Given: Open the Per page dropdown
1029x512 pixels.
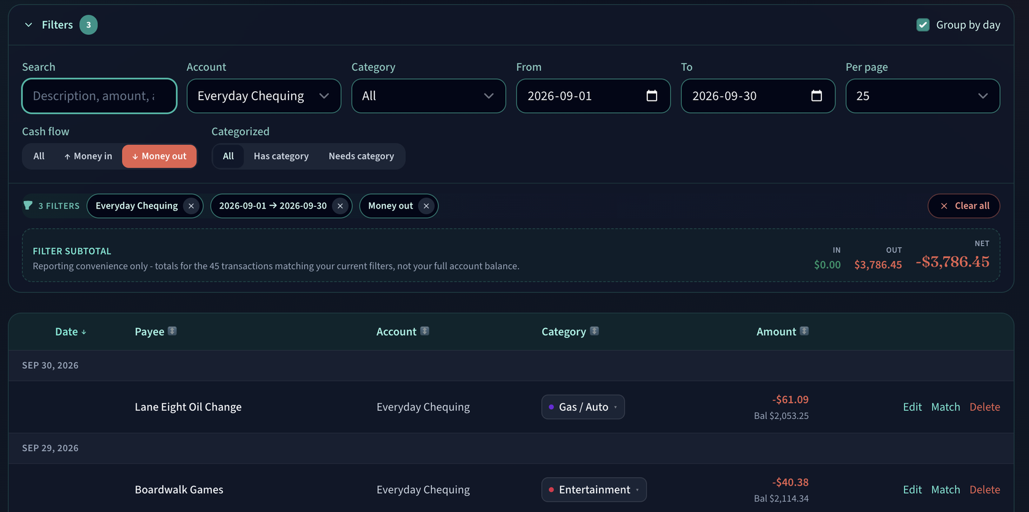Looking at the screenshot, I should 922,96.
